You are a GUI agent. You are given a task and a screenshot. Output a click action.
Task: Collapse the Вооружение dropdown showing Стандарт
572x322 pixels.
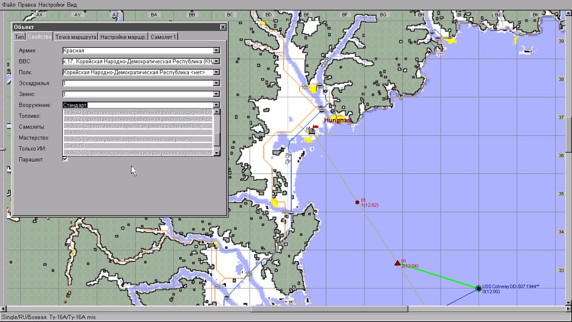click(216, 105)
